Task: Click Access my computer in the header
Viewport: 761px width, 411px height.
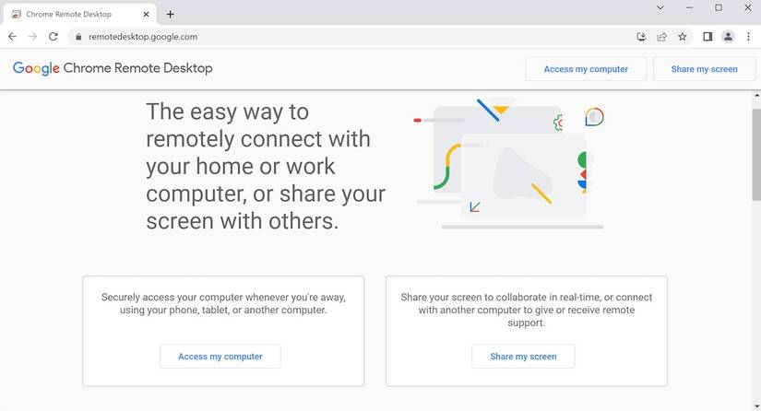Action: 586,69
